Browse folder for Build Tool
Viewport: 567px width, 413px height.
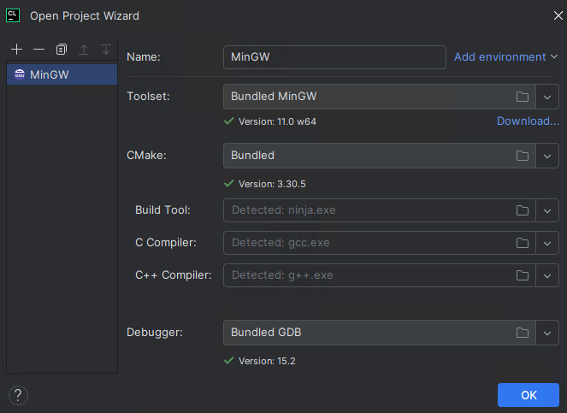coord(522,210)
